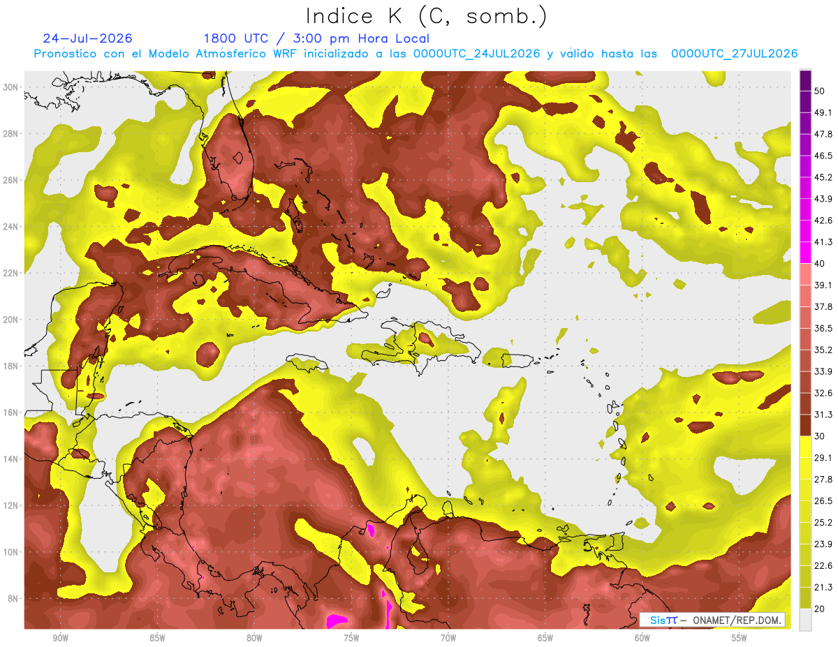The width and height of the screenshot is (838, 647).
Task: Click the "22N" latitude label
Action: point(12,273)
